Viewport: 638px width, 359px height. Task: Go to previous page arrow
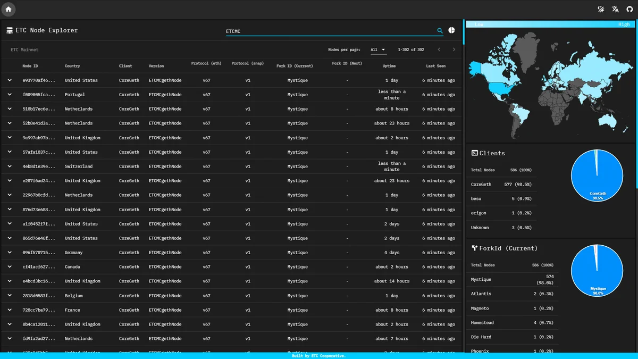(439, 49)
